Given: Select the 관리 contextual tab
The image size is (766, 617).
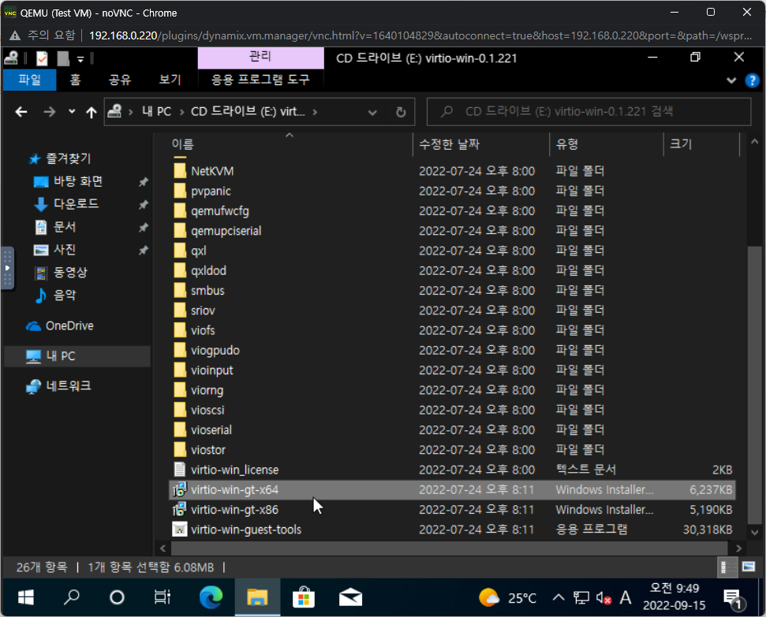Looking at the screenshot, I should point(260,57).
